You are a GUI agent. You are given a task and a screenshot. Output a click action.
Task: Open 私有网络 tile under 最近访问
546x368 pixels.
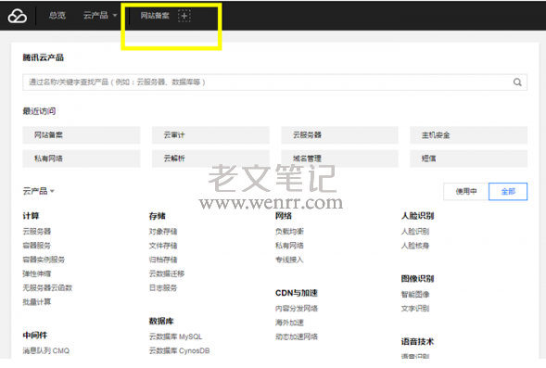coord(82,159)
